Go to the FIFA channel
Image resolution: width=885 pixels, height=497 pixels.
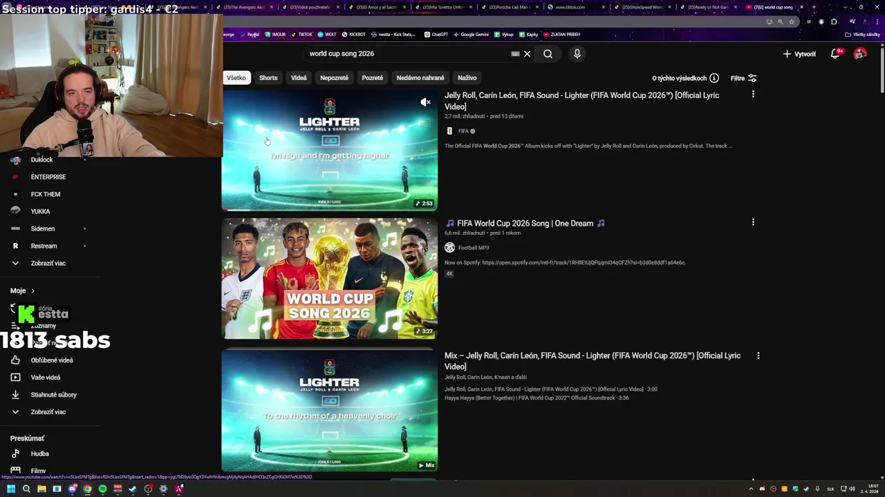click(463, 131)
